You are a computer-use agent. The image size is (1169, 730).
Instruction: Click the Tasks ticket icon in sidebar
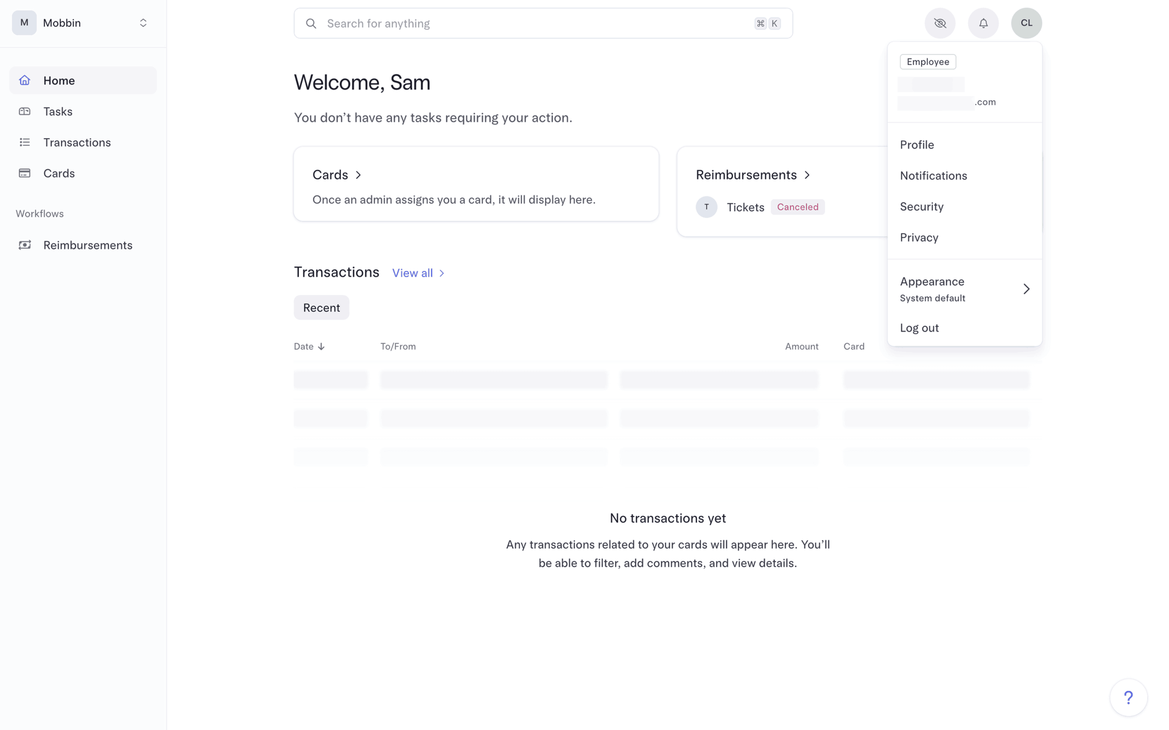point(24,111)
